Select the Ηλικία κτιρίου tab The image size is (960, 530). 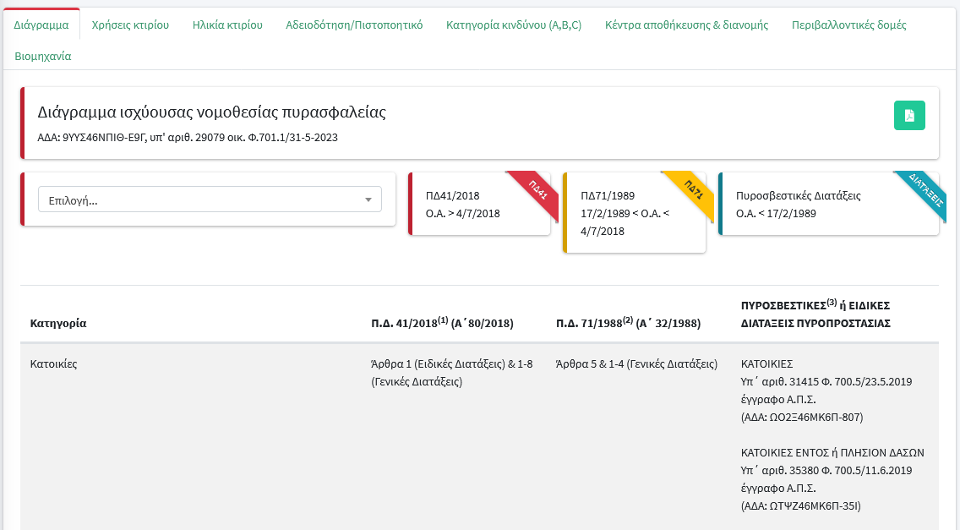pyautogui.click(x=227, y=25)
